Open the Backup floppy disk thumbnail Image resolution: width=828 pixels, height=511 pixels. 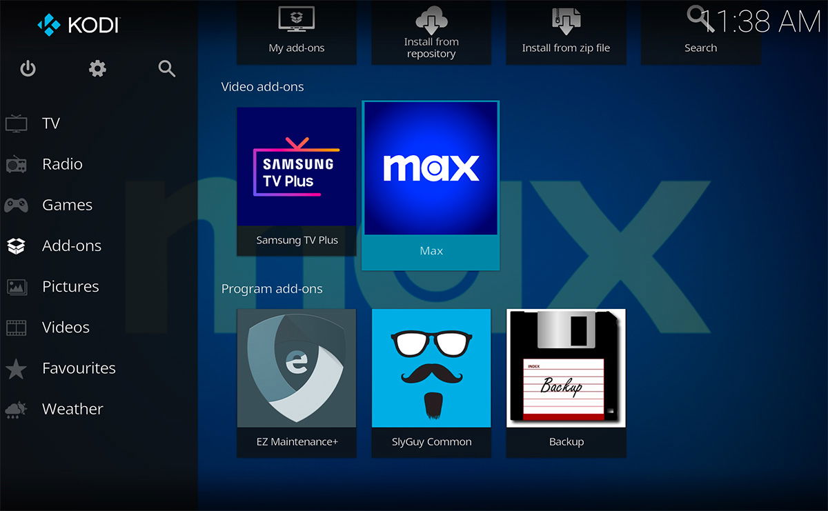566,368
